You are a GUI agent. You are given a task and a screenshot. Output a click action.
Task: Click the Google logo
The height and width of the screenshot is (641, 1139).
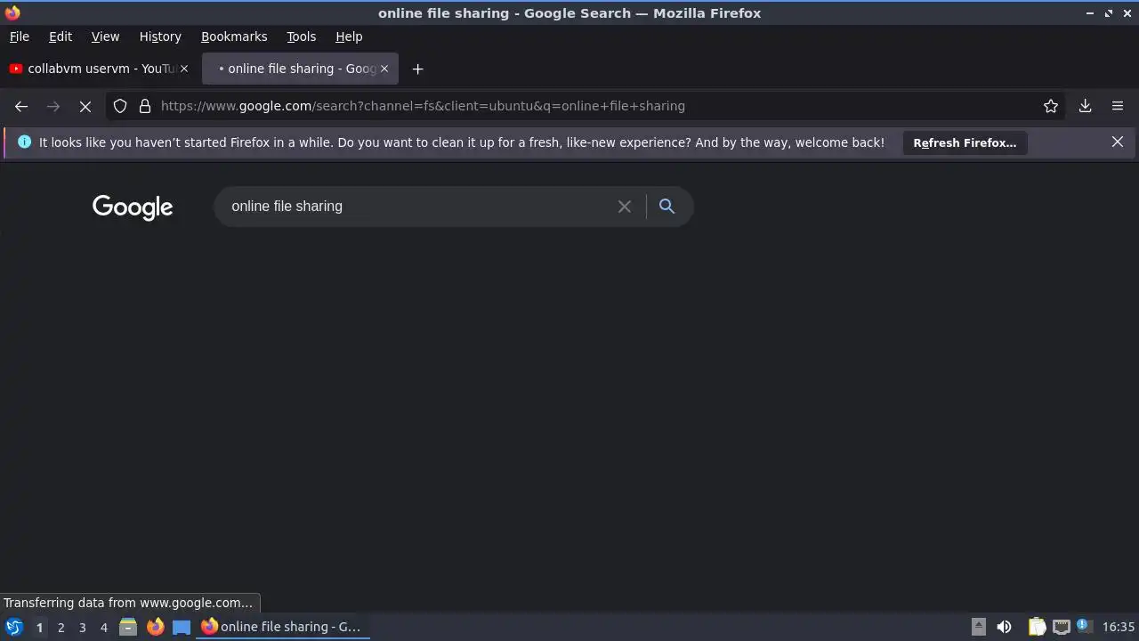[133, 207]
